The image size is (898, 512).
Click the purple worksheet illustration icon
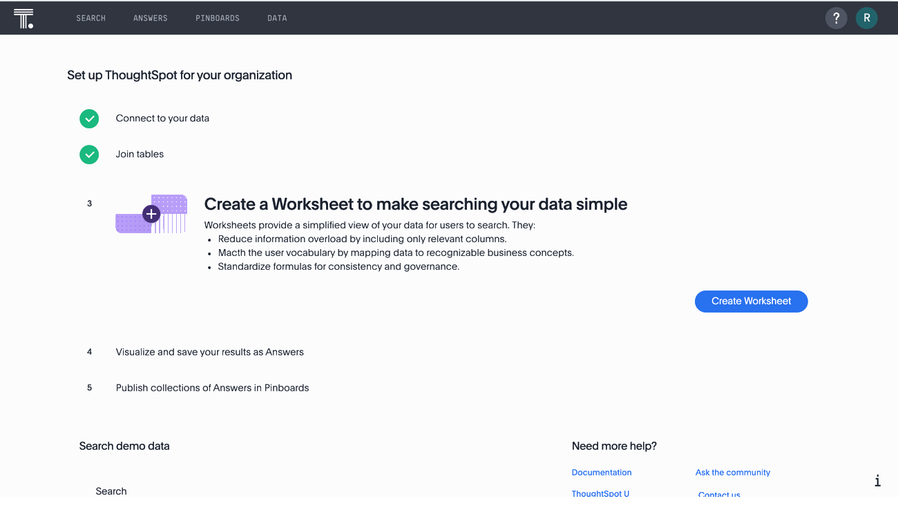(151, 214)
